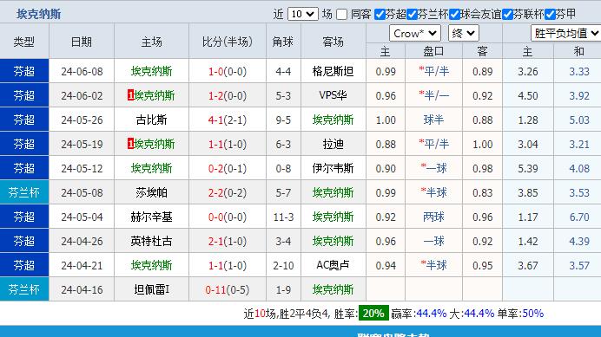Open the 英特杜古 team link
This screenshot has height=337, width=601.
pos(151,242)
